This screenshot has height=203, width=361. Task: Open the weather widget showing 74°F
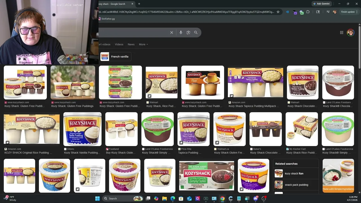pos(10,198)
